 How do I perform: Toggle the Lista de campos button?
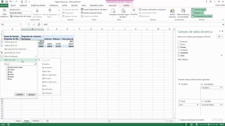click(x=199, y=9)
